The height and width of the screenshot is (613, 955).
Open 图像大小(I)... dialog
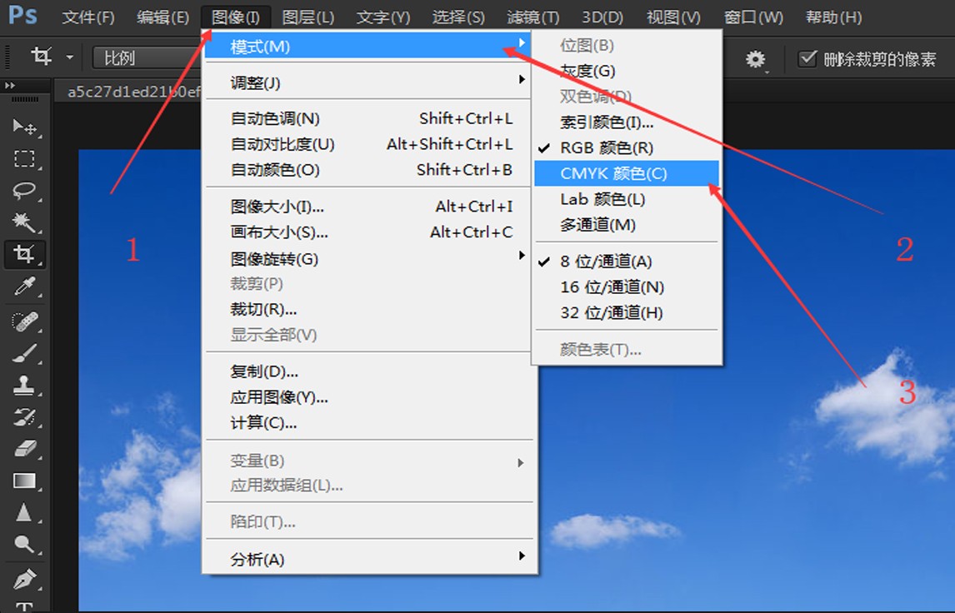(x=368, y=207)
